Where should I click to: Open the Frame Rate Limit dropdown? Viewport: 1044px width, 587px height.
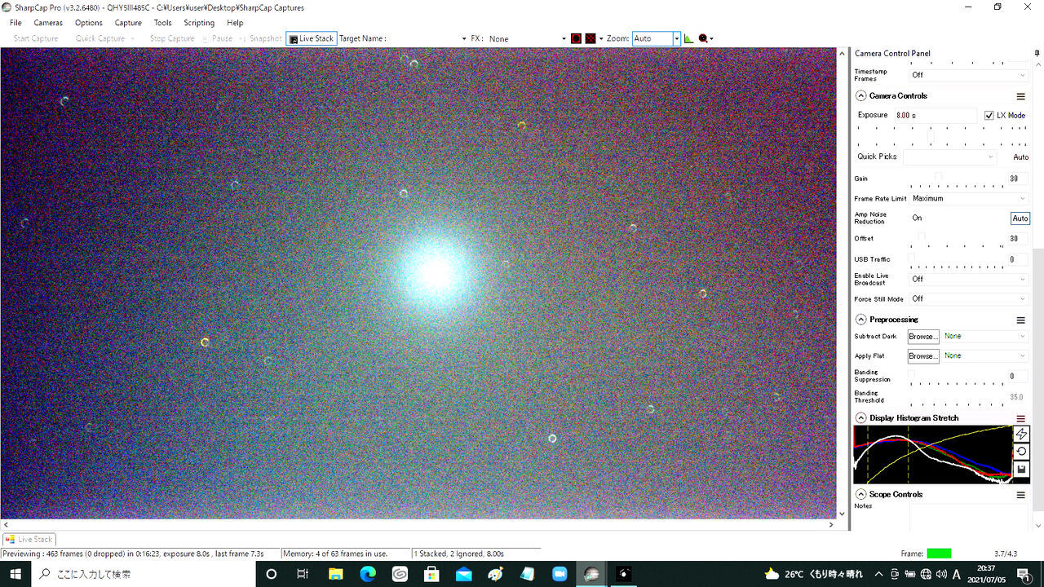[969, 199]
